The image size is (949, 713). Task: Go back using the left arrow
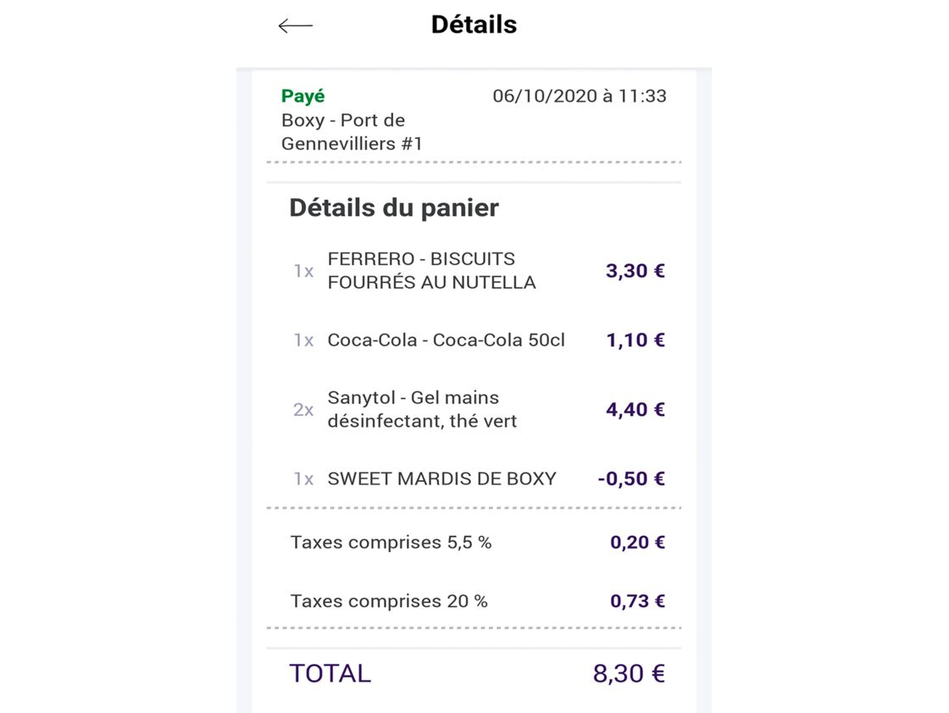point(296,25)
